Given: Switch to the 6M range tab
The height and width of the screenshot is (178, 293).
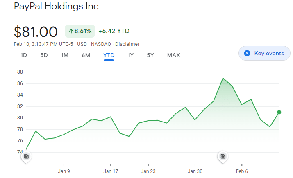Looking at the screenshot, I should click(86, 55).
